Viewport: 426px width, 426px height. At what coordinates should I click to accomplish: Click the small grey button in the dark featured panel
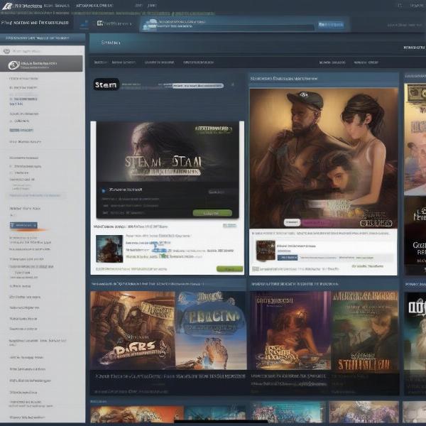pyautogui.click(x=217, y=192)
